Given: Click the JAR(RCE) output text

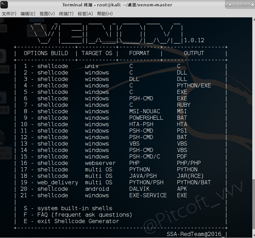Looking at the screenshot, I should 190,176.
